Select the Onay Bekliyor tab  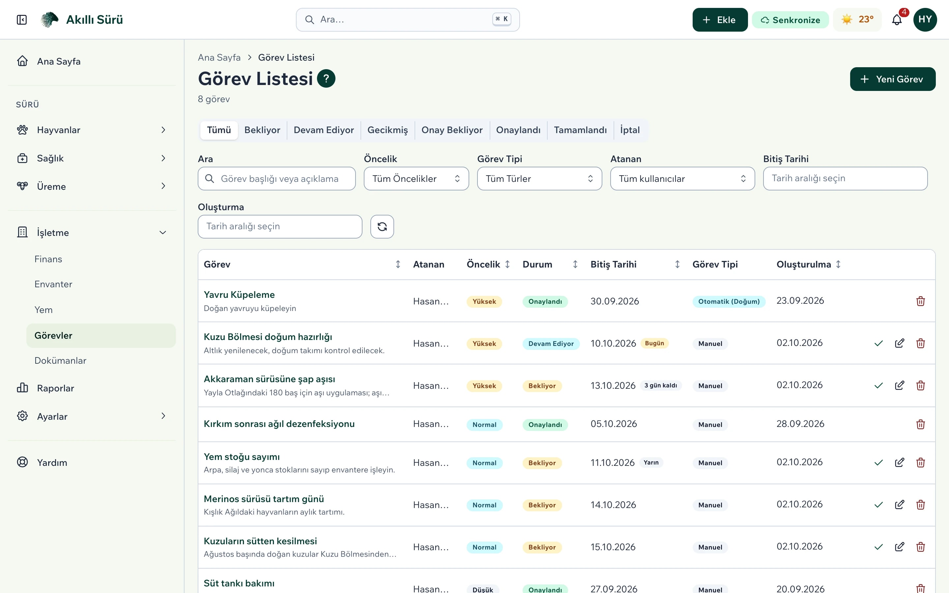(x=452, y=130)
